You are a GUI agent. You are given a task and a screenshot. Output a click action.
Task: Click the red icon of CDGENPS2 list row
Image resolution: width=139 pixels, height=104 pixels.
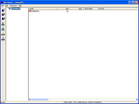pyautogui.click(x=30, y=11)
